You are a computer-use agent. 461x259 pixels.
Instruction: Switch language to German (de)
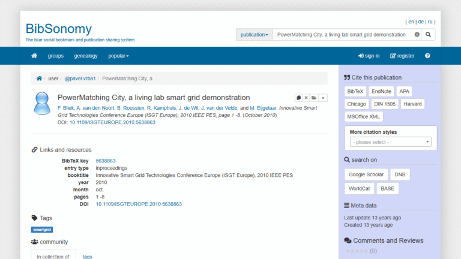click(420, 22)
